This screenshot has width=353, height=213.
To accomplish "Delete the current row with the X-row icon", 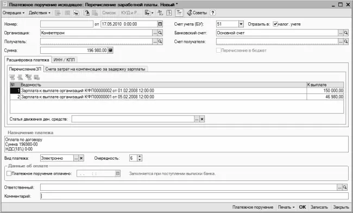I will tap(28, 77).
